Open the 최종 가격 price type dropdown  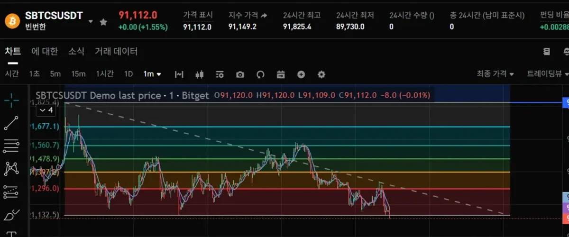tap(495, 74)
